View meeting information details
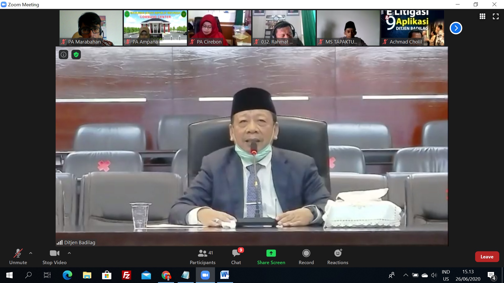504x283 pixels. pos(63,55)
